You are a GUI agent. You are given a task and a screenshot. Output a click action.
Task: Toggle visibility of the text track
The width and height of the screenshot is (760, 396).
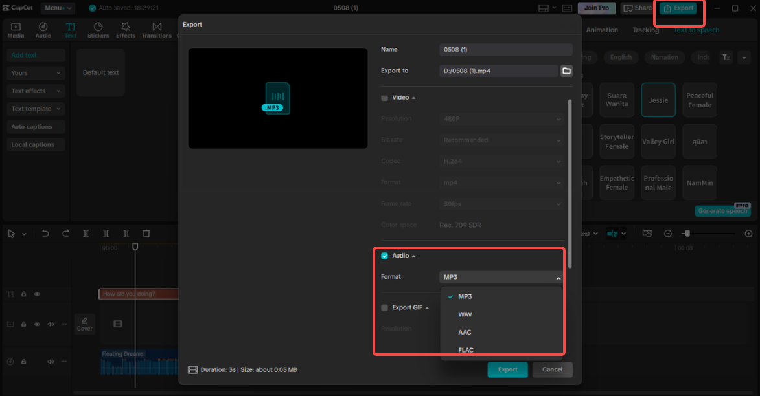tap(37, 294)
